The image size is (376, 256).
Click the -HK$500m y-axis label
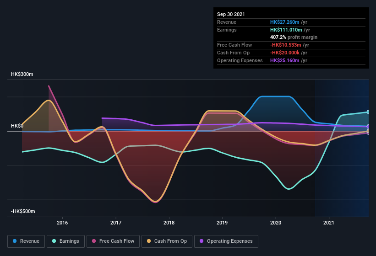(23, 211)
